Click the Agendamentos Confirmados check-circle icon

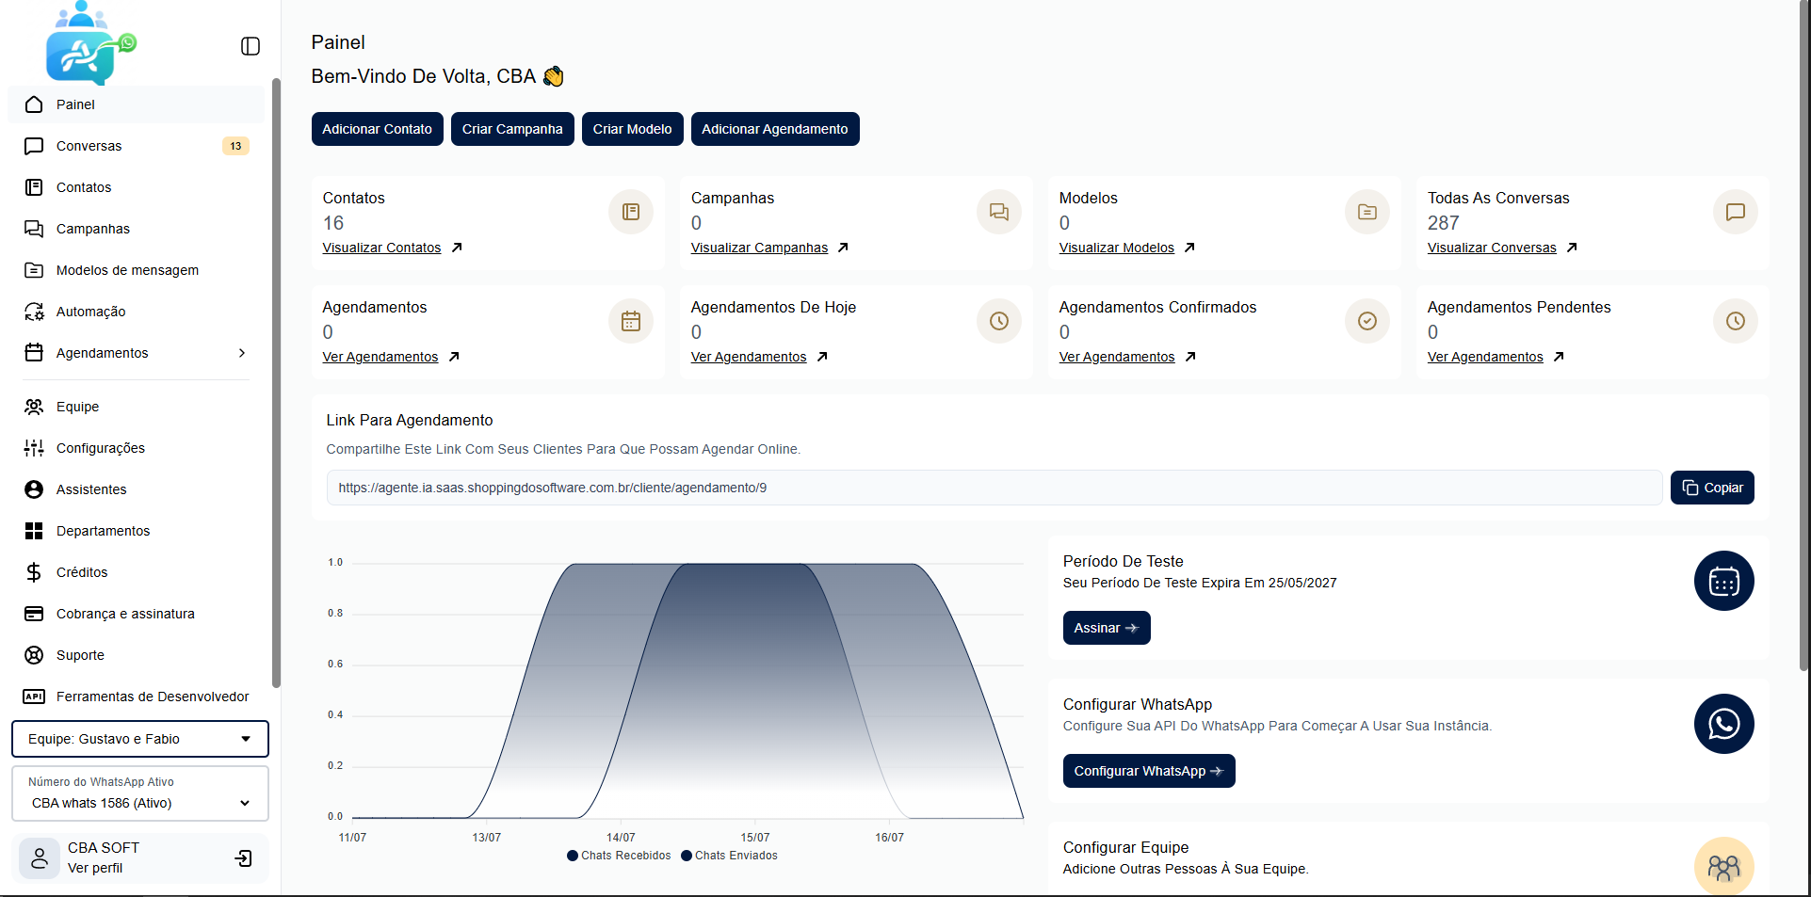click(x=1367, y=321)
